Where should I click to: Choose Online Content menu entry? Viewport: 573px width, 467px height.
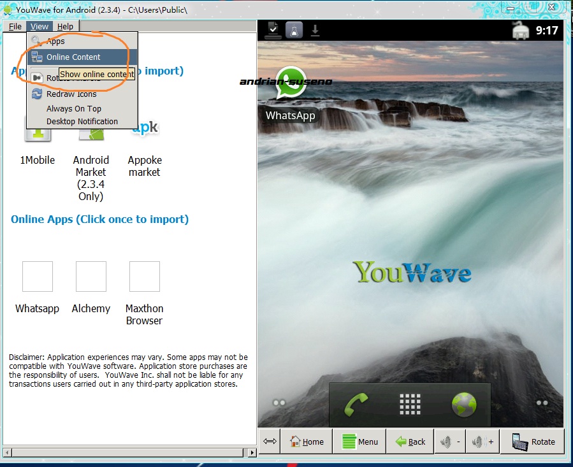pos(82,57)
